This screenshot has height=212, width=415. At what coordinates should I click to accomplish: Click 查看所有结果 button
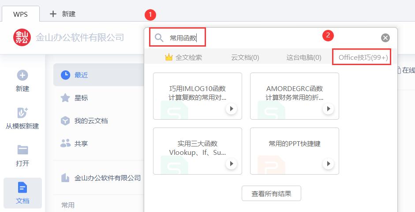point(271,194)
